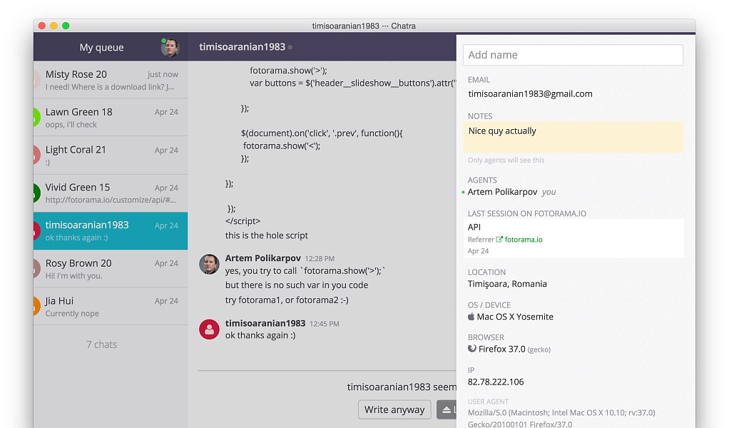Click the Apple icon next to Mac OS X Yosemite
Screen dimensions: 729x428
pos(471,317)
